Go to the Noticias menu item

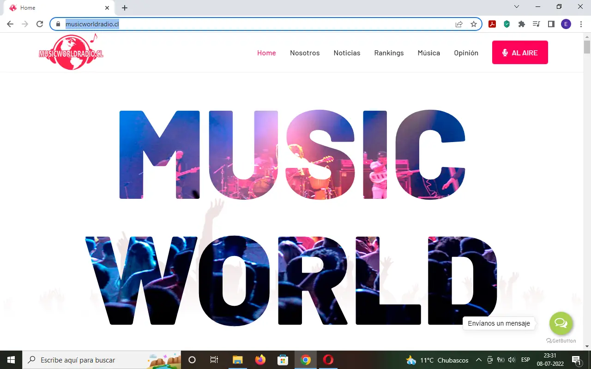tap(347, 53)
